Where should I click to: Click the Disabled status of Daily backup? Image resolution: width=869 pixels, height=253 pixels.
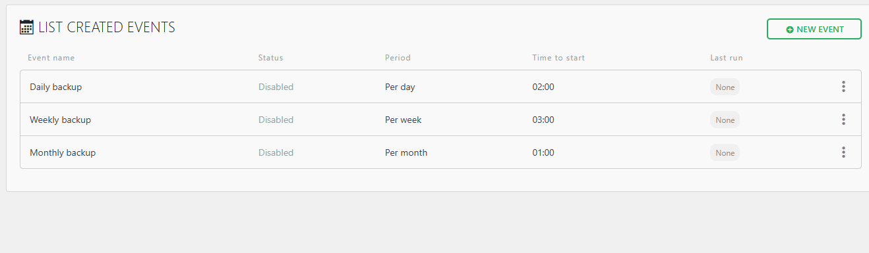276,87
